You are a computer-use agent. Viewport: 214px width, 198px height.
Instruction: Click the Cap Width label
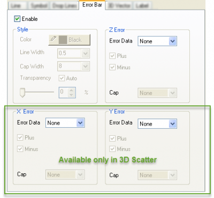[32, 67]
